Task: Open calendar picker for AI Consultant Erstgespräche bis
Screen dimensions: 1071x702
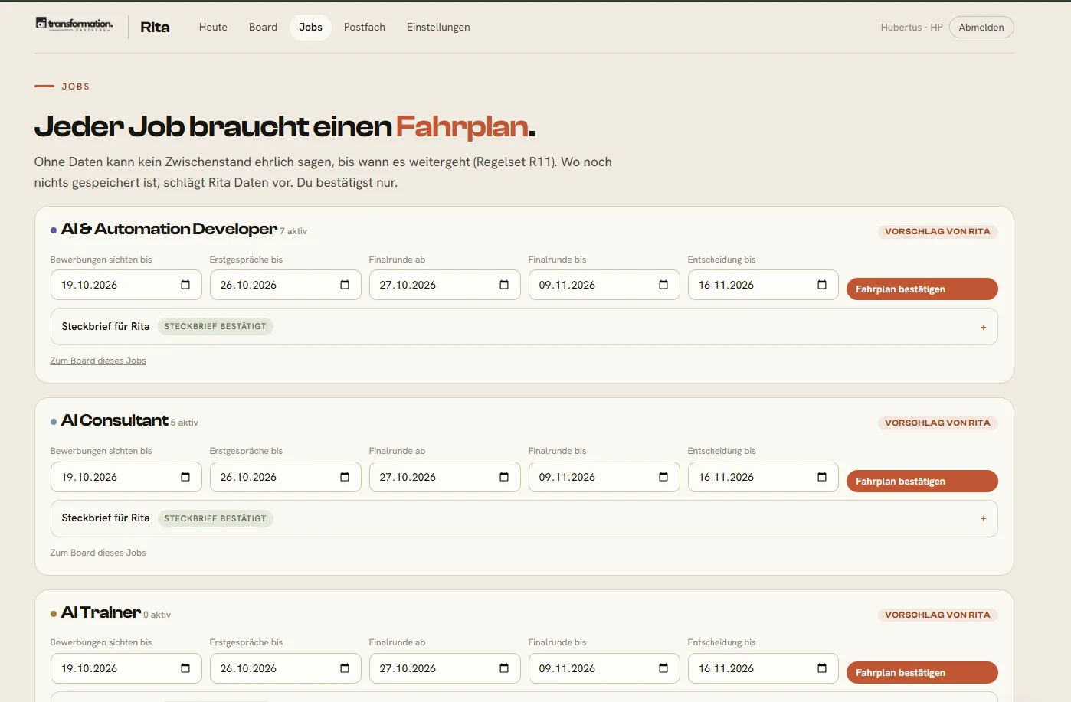Action: coord(345,477)
